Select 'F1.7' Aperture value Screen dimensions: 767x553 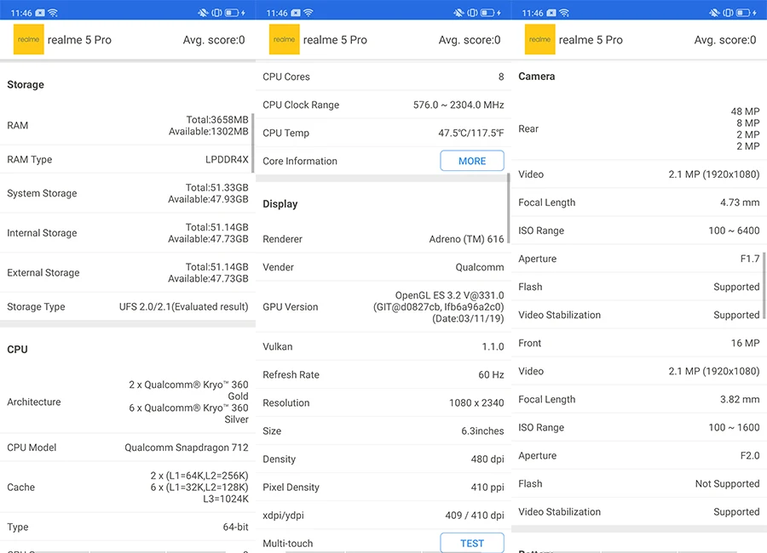(x=750, y=259)
